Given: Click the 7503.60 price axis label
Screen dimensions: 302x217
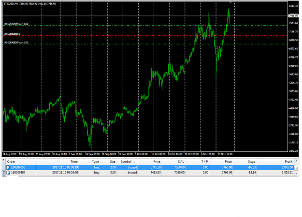Looking at the screenshot, I should pos(293,23).
